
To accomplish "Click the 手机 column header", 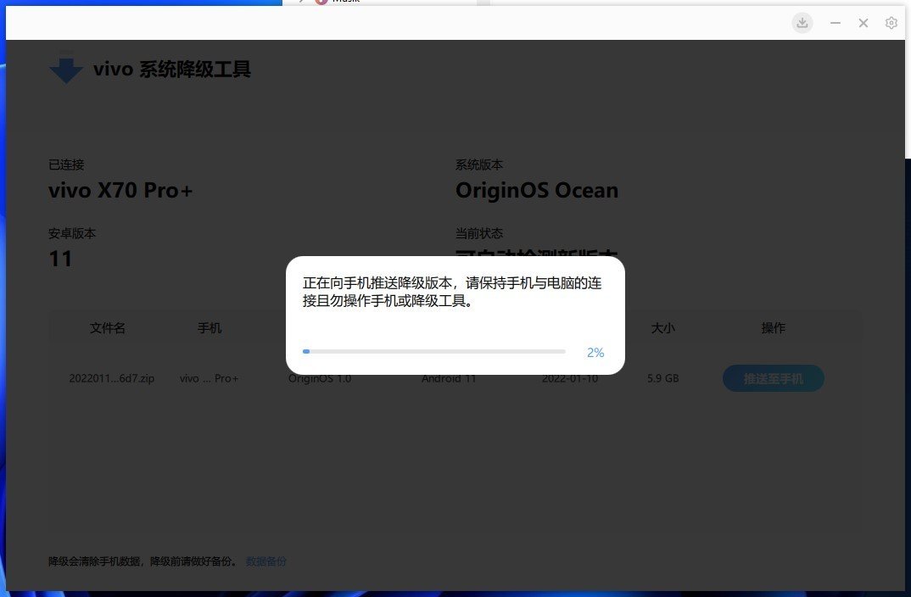I will tap(210, 328).
